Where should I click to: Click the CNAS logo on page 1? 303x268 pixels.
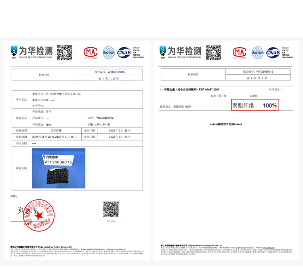point(124,52)
